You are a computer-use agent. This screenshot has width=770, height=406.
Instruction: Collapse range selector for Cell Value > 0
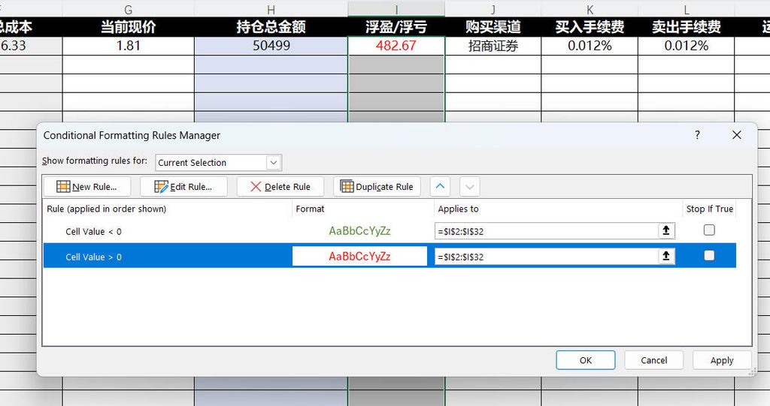(x=666, y=256)
